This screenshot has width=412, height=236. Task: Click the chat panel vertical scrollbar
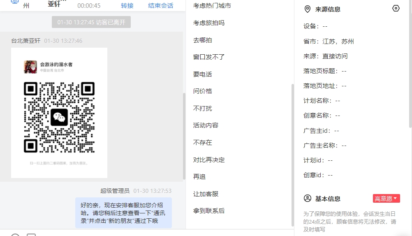click(x=184, y=137)
